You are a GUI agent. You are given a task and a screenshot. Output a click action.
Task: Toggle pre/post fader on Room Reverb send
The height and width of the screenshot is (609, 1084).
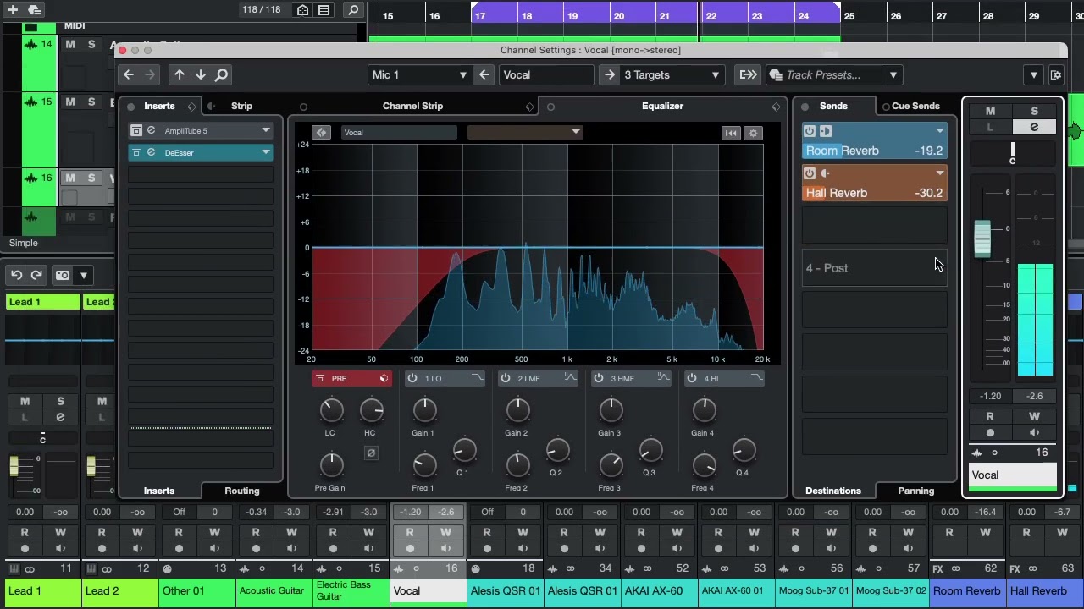click(x=826, y=131)
